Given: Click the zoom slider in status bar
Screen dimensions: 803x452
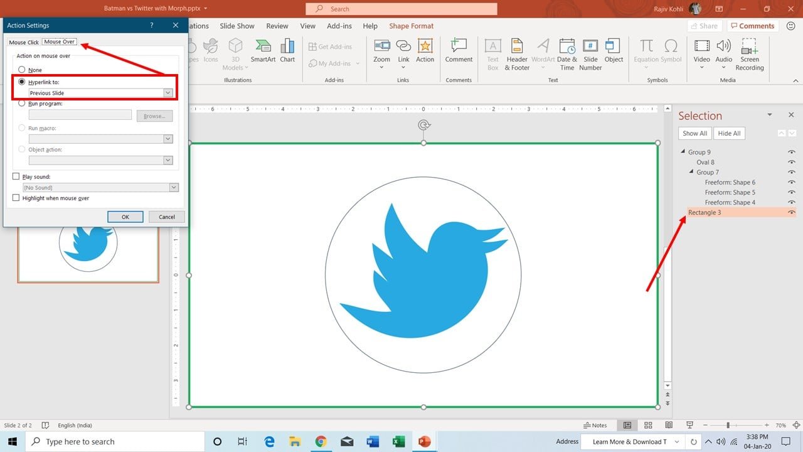Looking at the screenshot, I should tap(728, 425).
